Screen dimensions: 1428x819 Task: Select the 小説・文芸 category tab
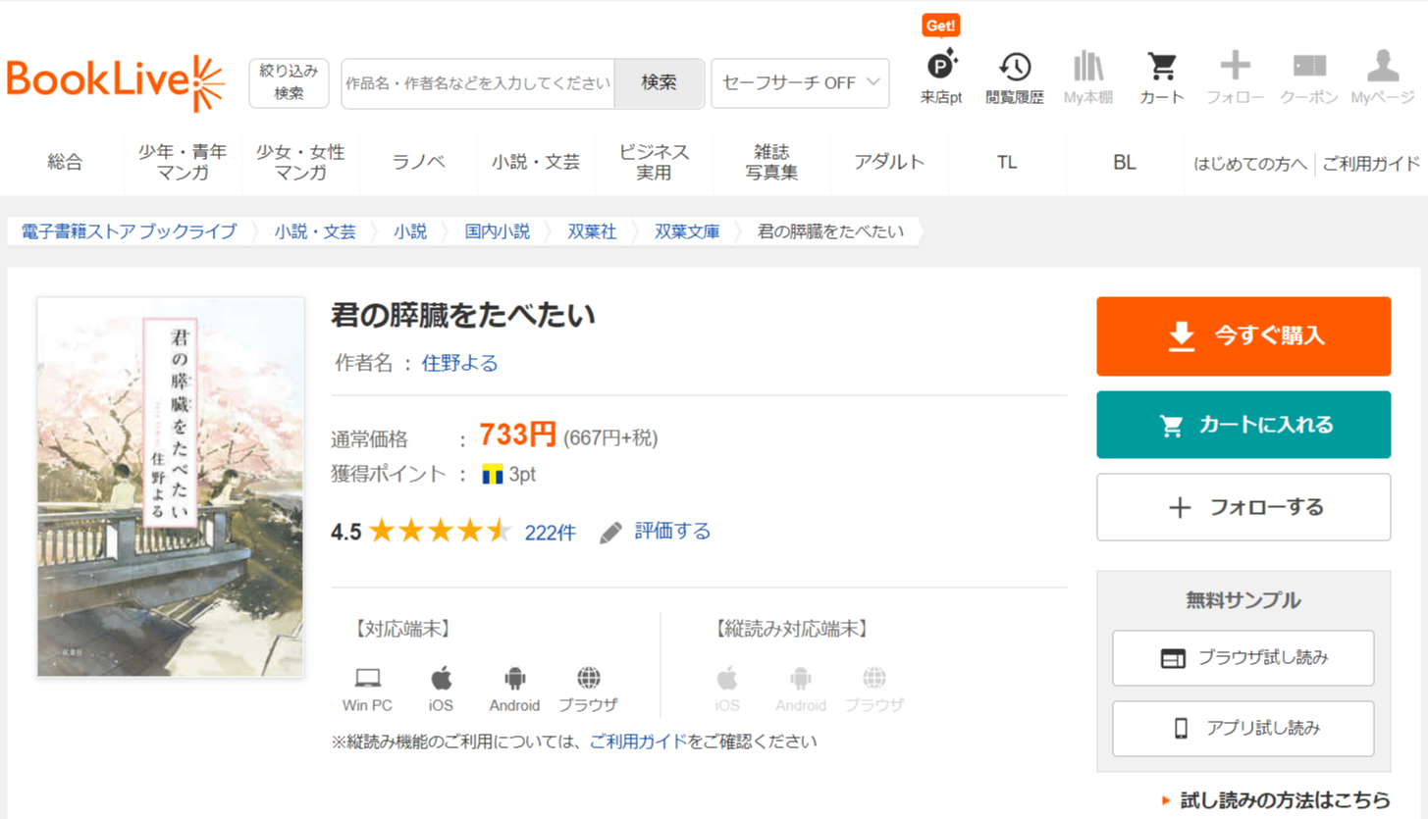536,163
